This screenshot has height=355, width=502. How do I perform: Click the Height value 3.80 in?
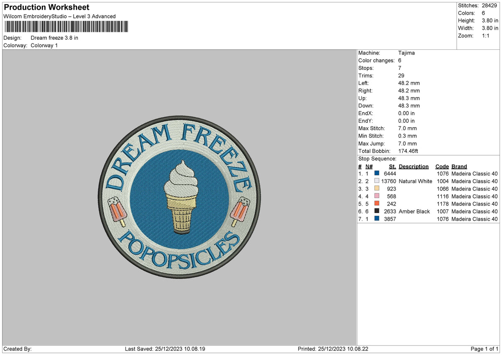[490, 21]
